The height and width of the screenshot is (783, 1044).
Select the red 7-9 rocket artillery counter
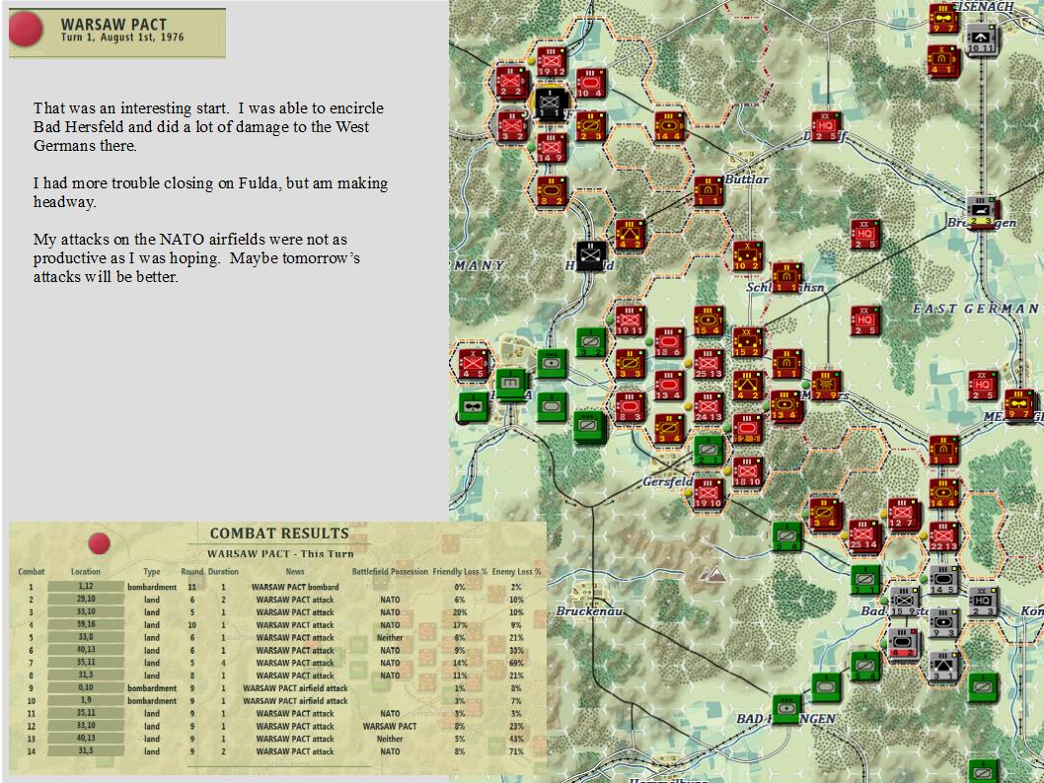[826, 387]
